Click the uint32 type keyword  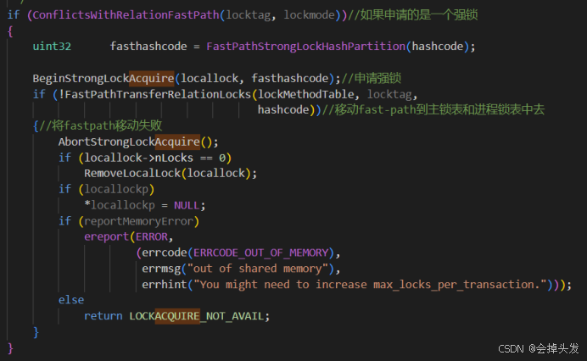pyautogui.click(x=52, y=47)
